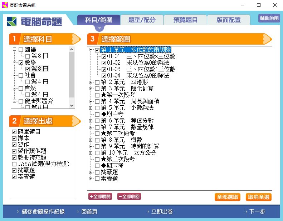The image size is (283, 221).
Task: Uncheck the 習作類似題 checkbox
Action: tap(14, 151)
